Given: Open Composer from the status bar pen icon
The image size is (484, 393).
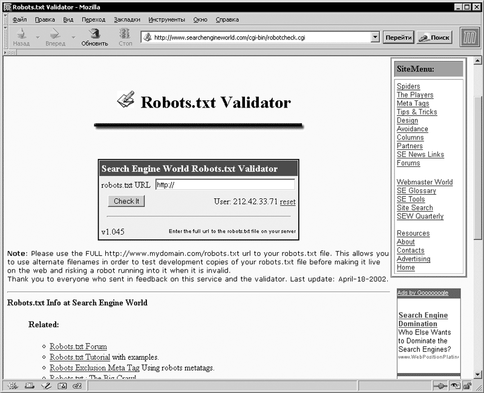Looking at the screenshot, I should (x=45, y=386).
